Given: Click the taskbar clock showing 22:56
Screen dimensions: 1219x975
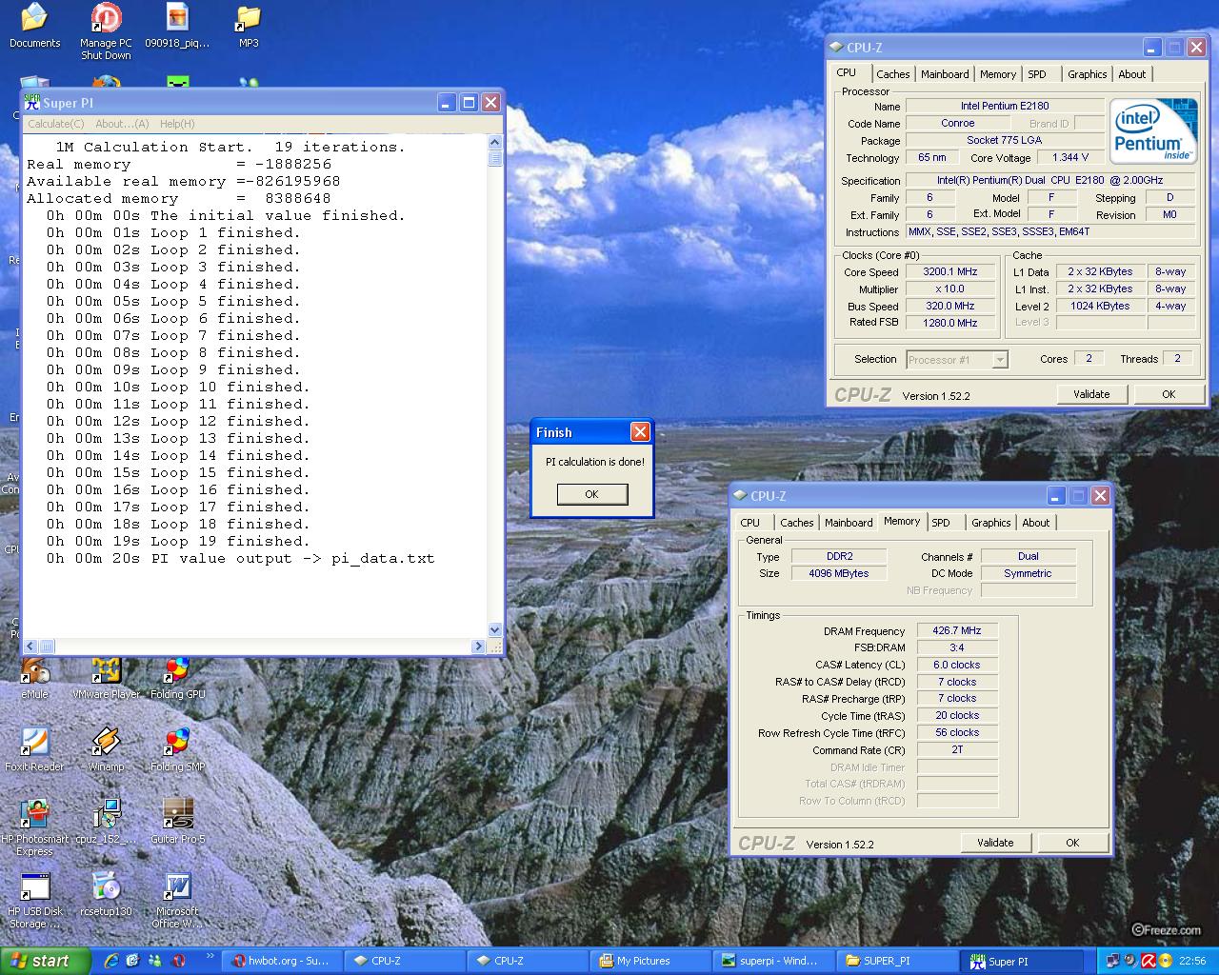Looking at the screenshot, I should click(x=1192, y=961).
